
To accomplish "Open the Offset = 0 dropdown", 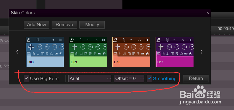I will click(129, 78).
